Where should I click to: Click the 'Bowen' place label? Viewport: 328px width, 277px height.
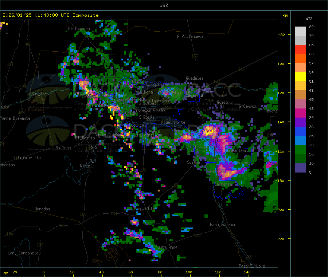[243, 162]
